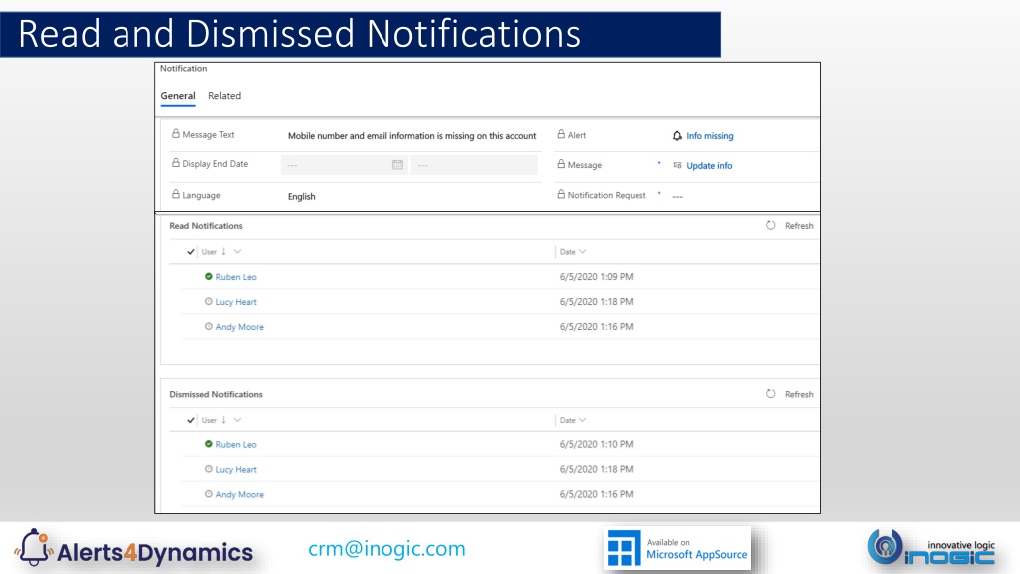Click the lock icon beside Language
The height and width of the screenshot is (574, 1020).
click(x=176, y=194)
